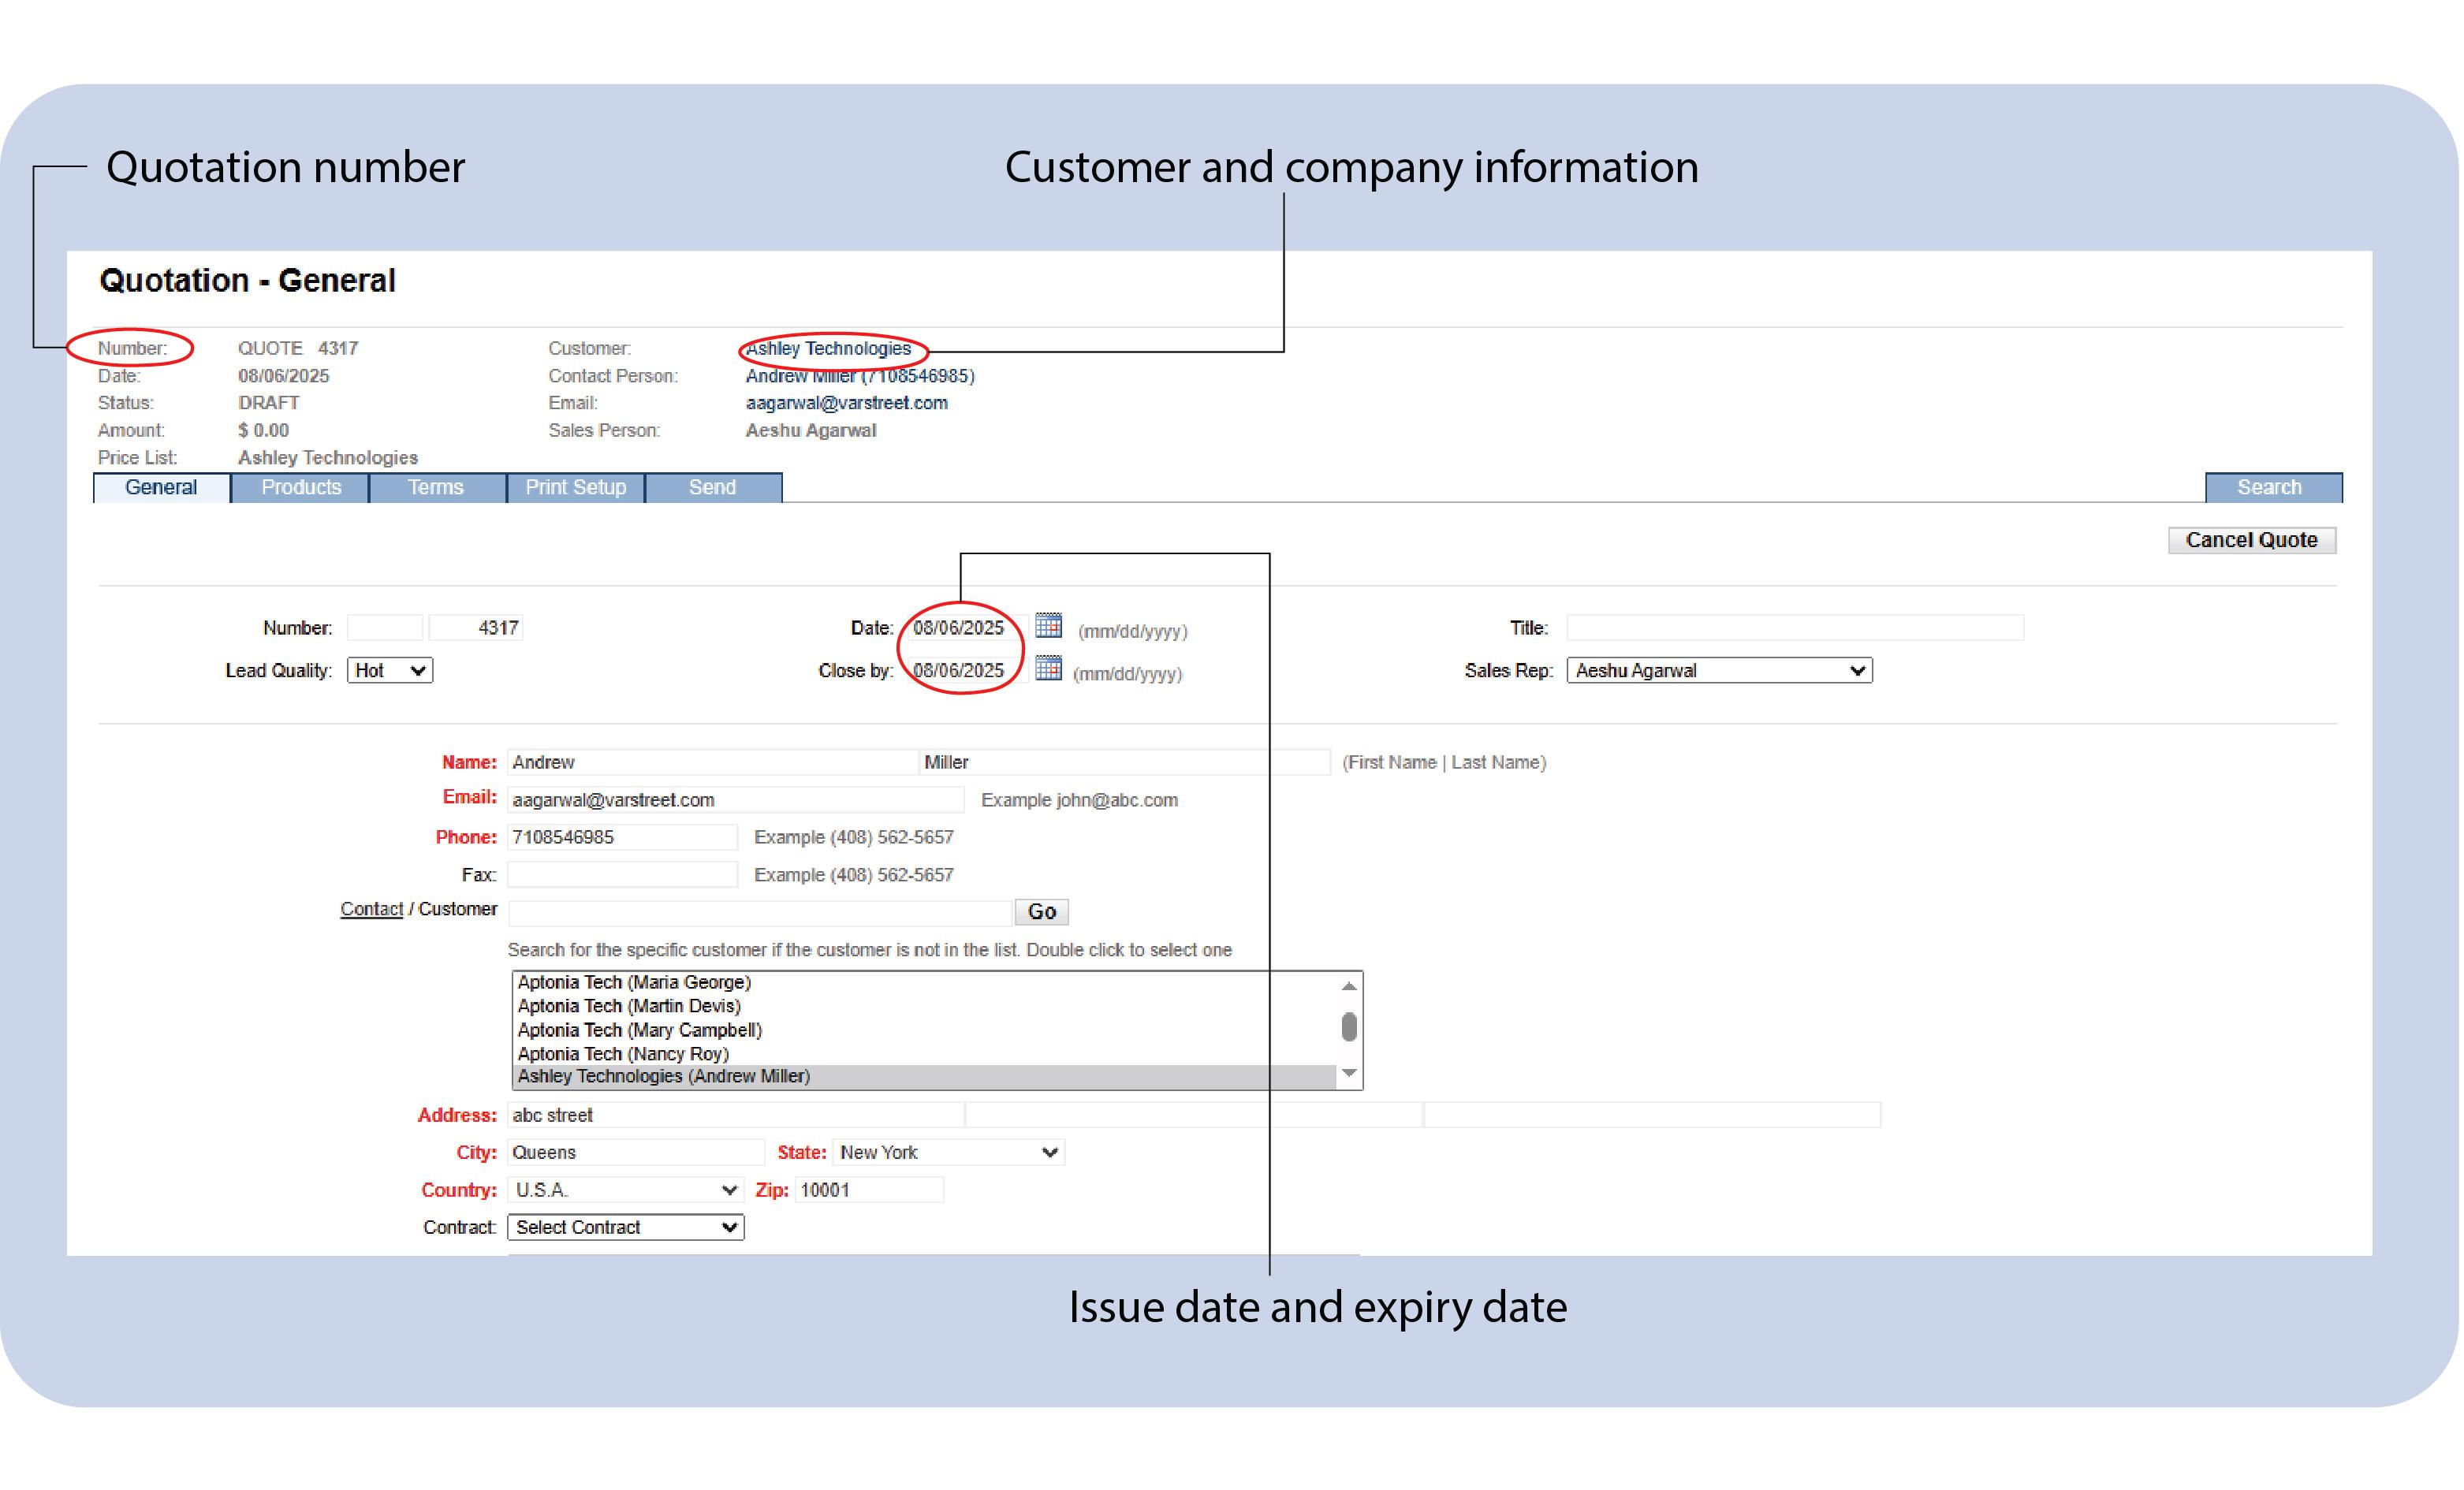Open the Country dropdown showing U.S.A.
The width and height of the screenshot is (2464, 1490).
[625, 1189]
